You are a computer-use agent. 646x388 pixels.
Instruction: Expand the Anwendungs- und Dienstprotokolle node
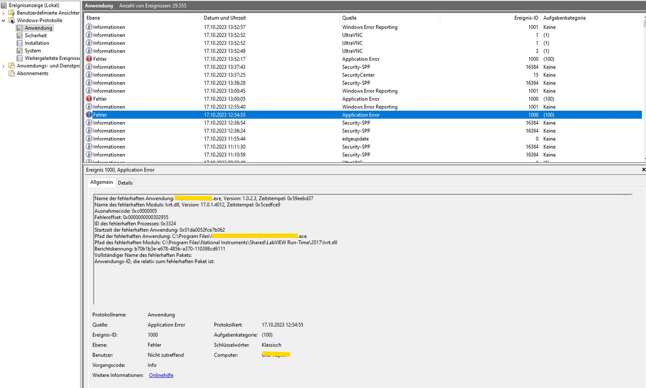pyautogui.click(x=3, y=66)
